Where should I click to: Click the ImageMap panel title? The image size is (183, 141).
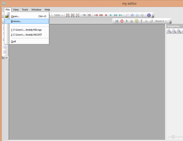(x=173, y=26)
